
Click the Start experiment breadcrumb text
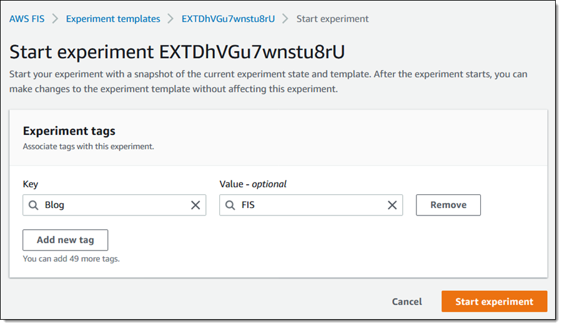point(332,19)
